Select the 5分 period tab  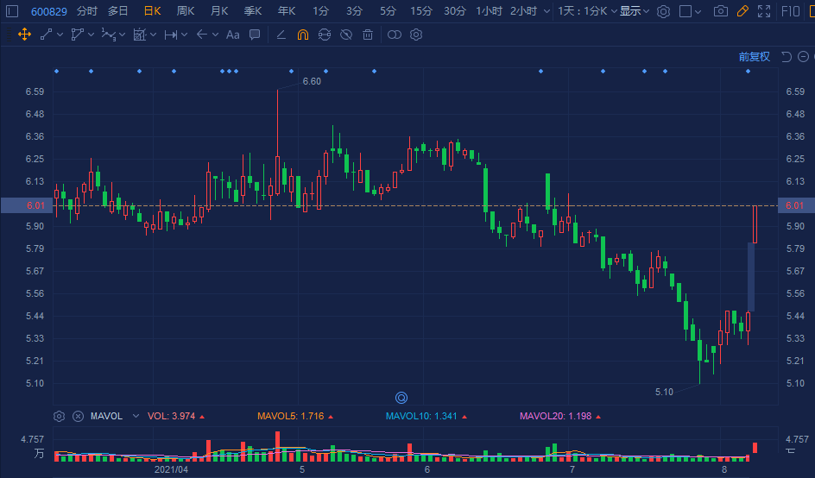388,11
